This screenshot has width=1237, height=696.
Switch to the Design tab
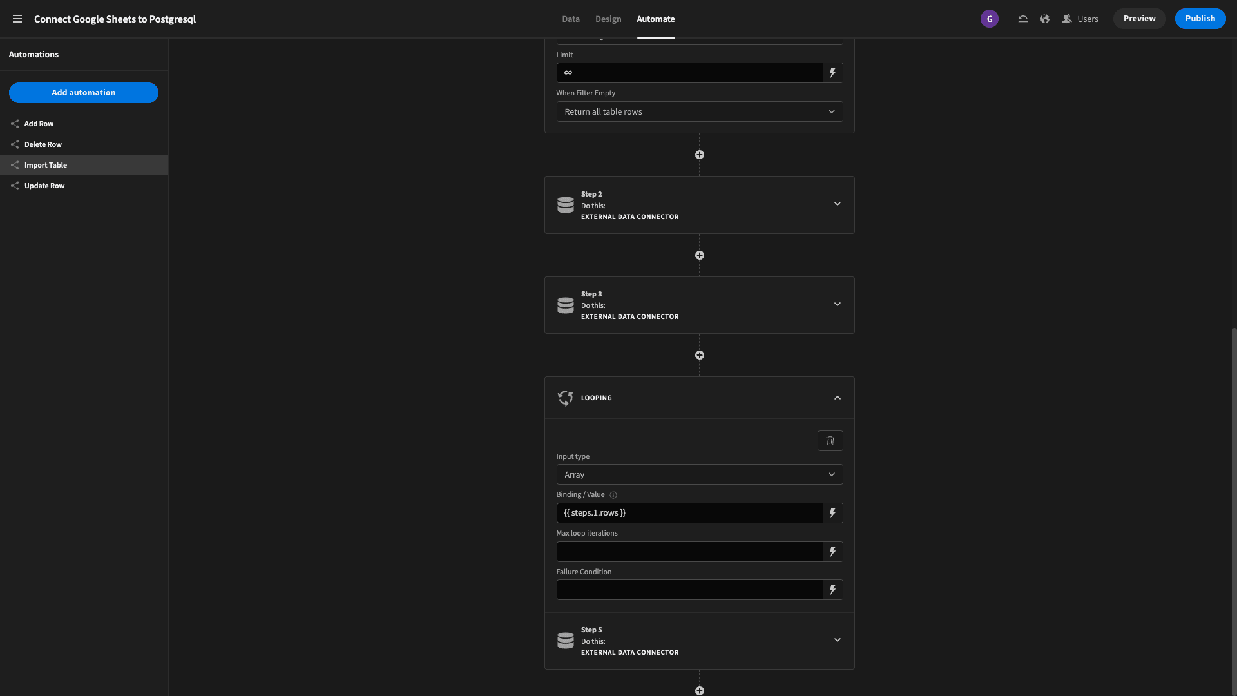pyautogui.click(x=608, y=19)
